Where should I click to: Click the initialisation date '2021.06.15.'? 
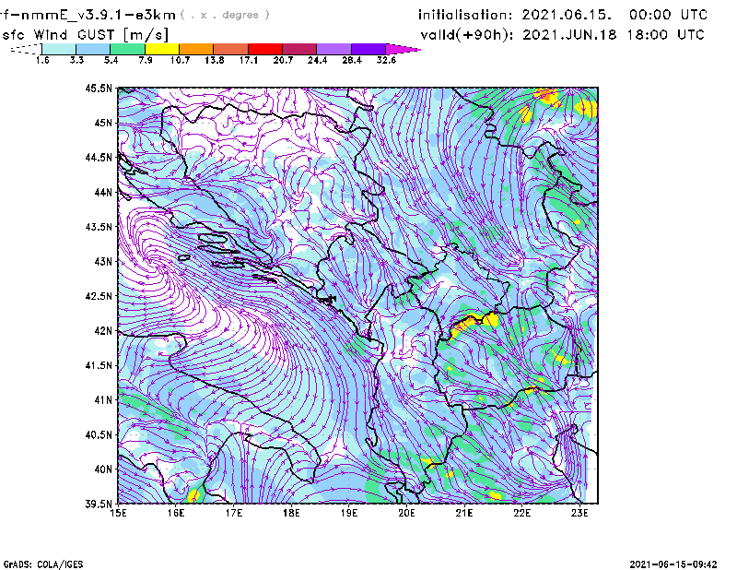567,15
